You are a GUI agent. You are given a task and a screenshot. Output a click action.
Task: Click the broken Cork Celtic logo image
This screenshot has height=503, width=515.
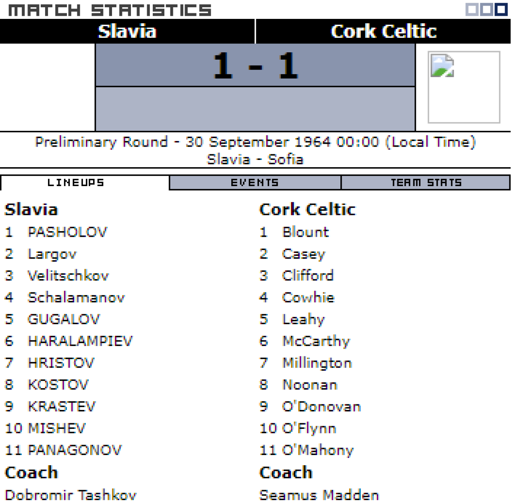463,87
